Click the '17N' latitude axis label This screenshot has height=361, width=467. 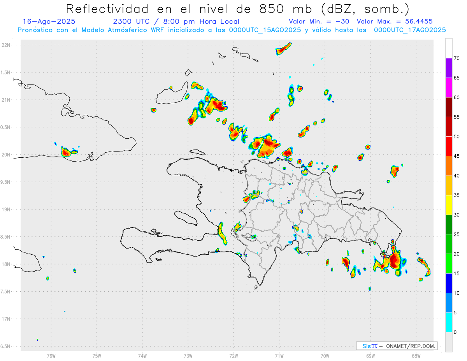(6, 319)
